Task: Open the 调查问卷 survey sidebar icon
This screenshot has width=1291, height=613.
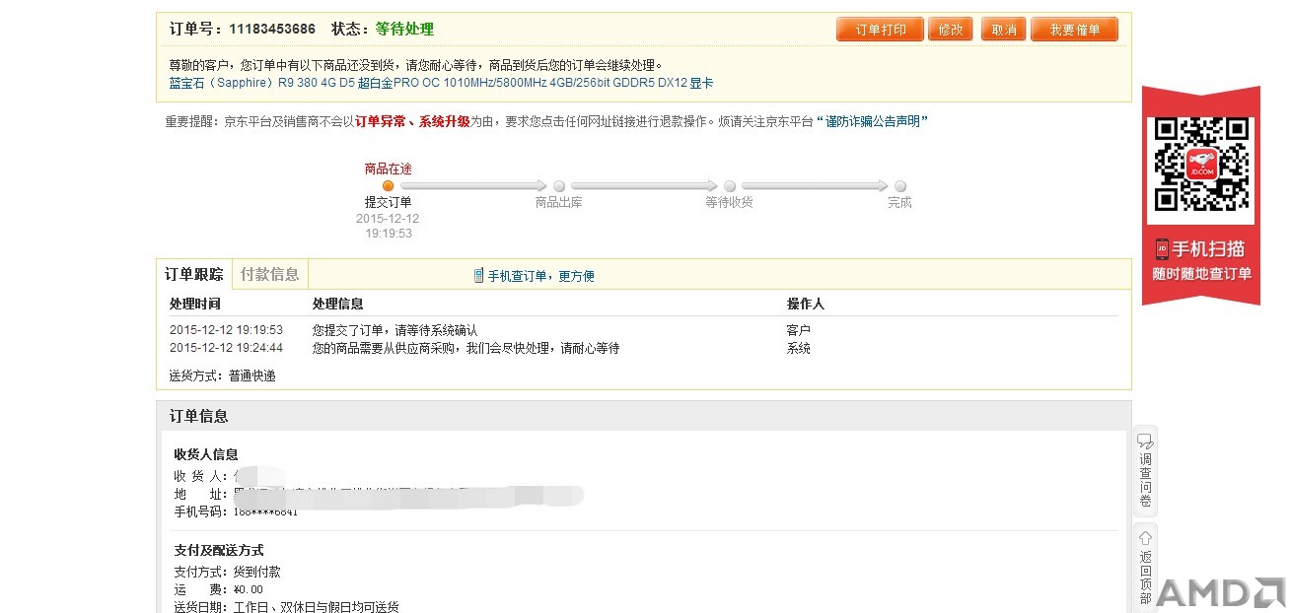Action: [1145, 471]
